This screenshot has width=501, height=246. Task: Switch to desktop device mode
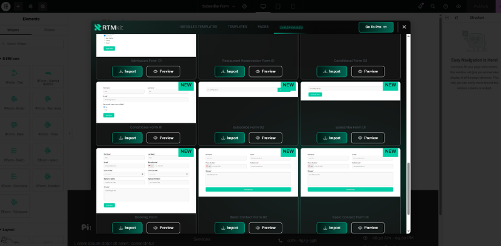[x=263, y=6]
